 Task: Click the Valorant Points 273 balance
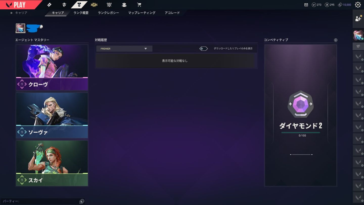coord(316,5)
